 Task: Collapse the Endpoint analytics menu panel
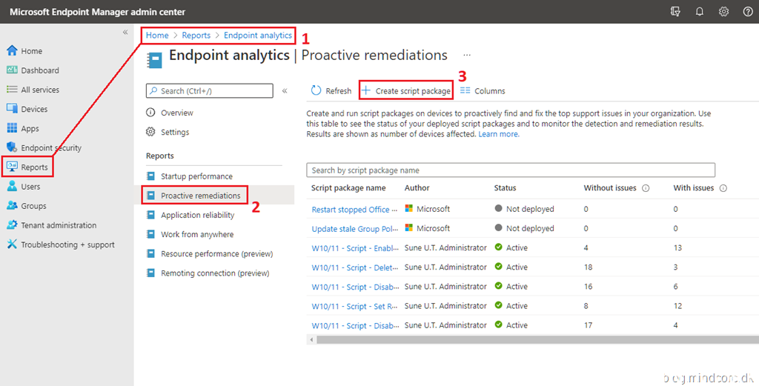pyautogui.click(x=285, y=90)
